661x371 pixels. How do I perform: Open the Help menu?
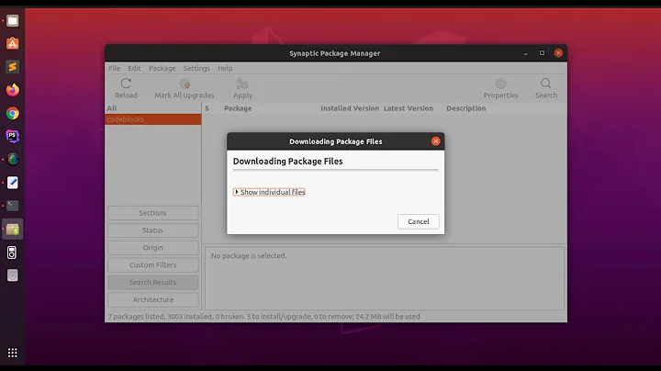click(x=225, y=68)
